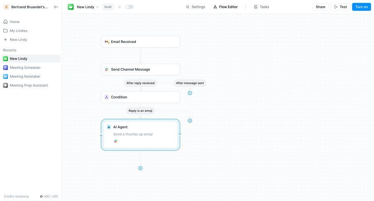Add step under After message sent branch
Image resolution: width=374 pixels, height=201 pixels.
coord(190,93)
